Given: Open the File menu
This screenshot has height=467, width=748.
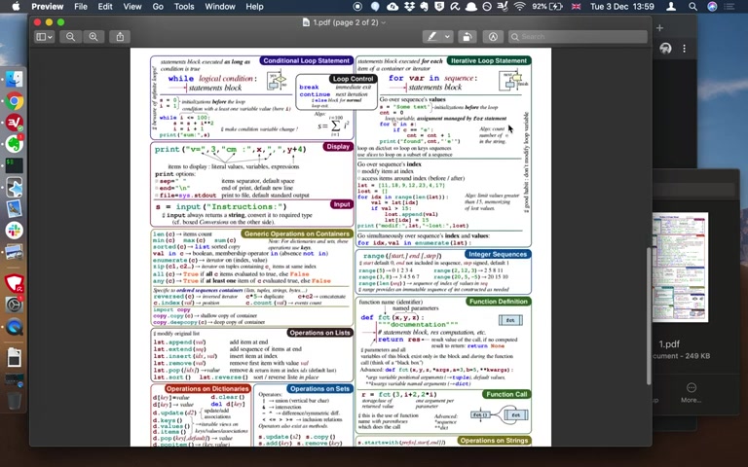Looking at the screenshot, I should [81, 6].
